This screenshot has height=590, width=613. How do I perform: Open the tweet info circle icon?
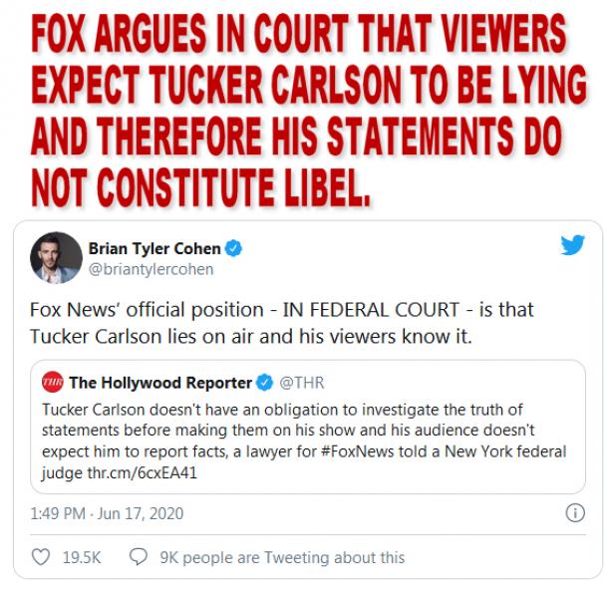coord(575,513)
